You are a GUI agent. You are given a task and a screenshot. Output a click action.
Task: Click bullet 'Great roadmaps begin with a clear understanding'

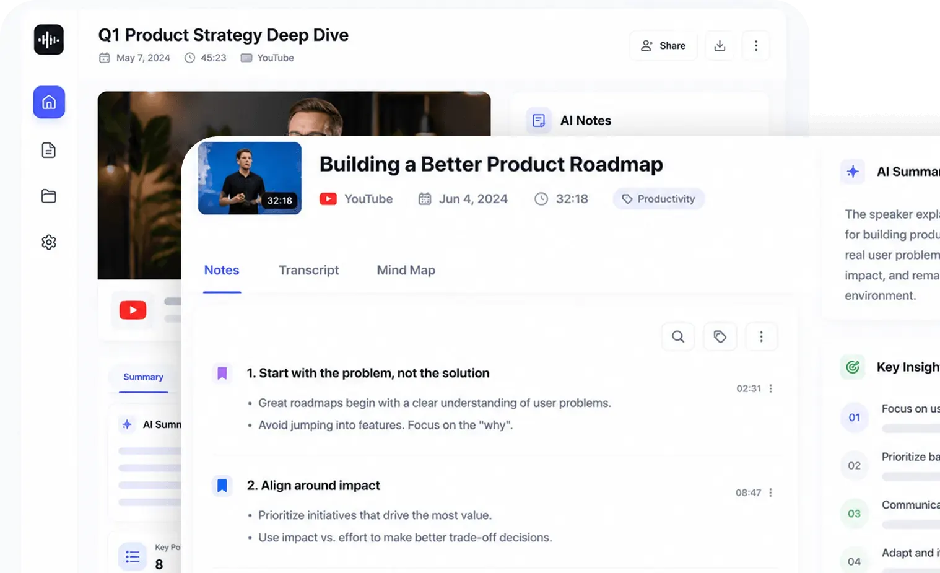(434, 403)
